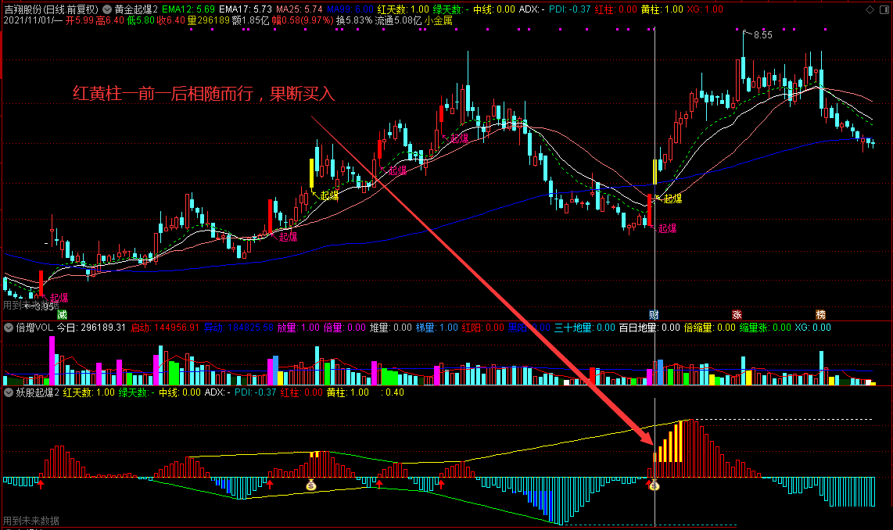This screenshot has width=893, height=530.
Task: Click the 起爆 label above the 3.95 low
Action: coord(59,298)
